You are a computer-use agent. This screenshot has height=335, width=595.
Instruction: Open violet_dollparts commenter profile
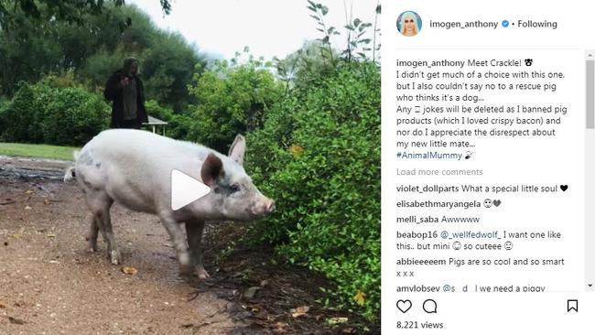pos(427,189)
